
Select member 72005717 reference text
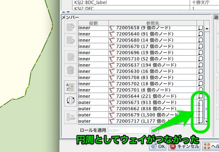pyautogui.click(x=142, y=121)
